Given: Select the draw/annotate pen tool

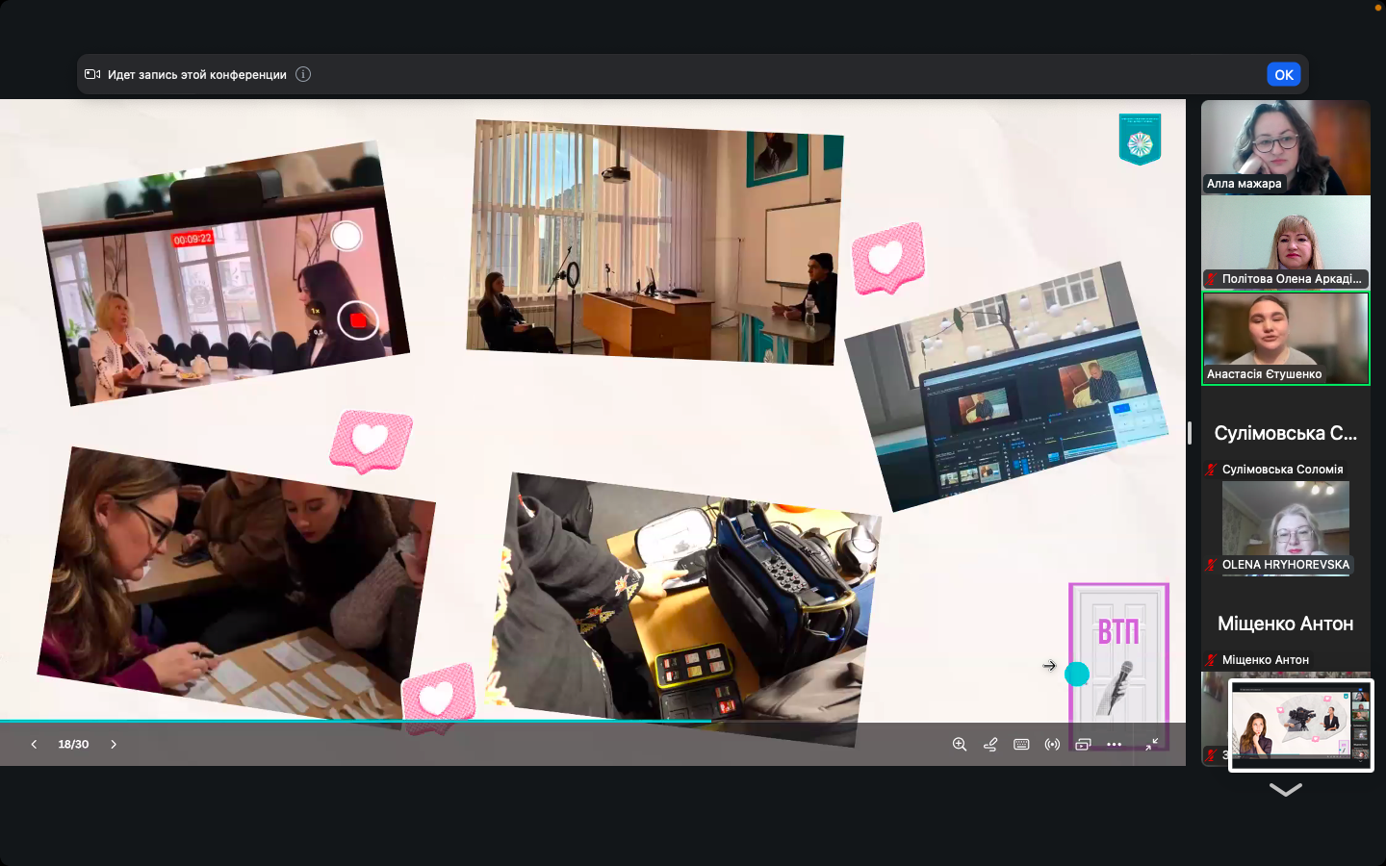Looking at the screenshot, I should pos(990,744).
